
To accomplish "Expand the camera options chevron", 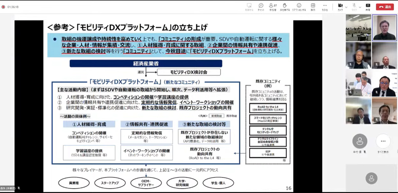I will coord(346,7).
